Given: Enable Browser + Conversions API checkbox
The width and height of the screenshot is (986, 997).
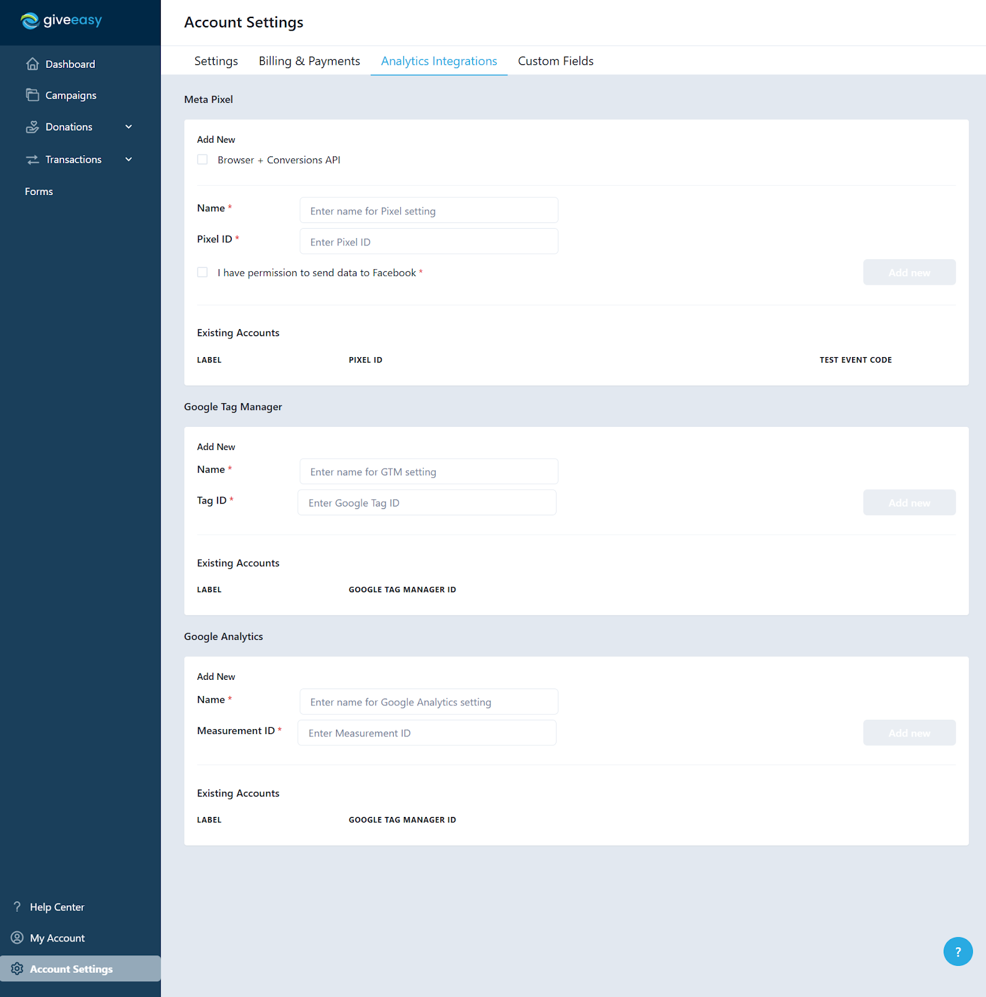Looking at the screenshot, I should (203, 160).
